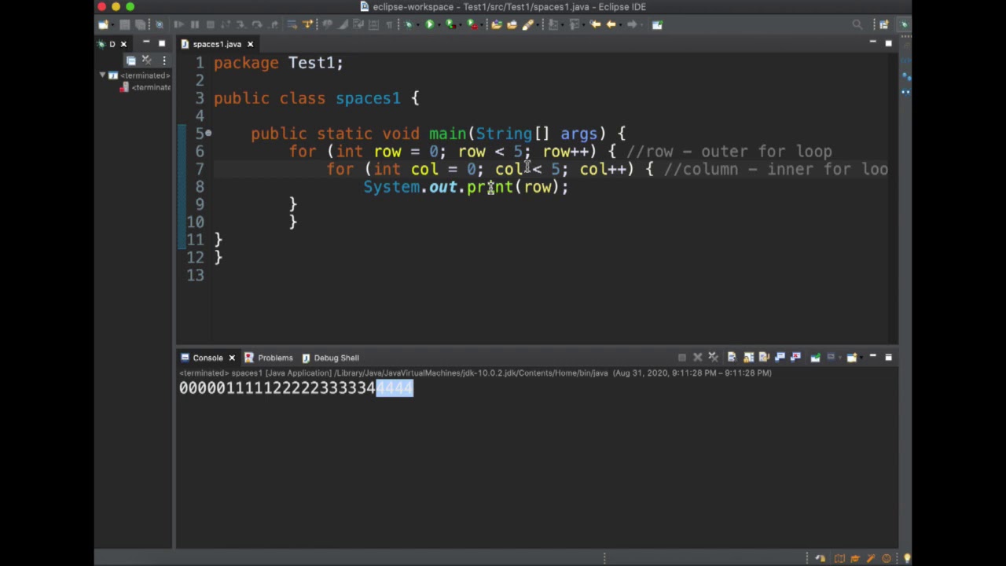The image size is (1006, 566).
Task: Click the Display Selected Console icon
Action: 832,358
